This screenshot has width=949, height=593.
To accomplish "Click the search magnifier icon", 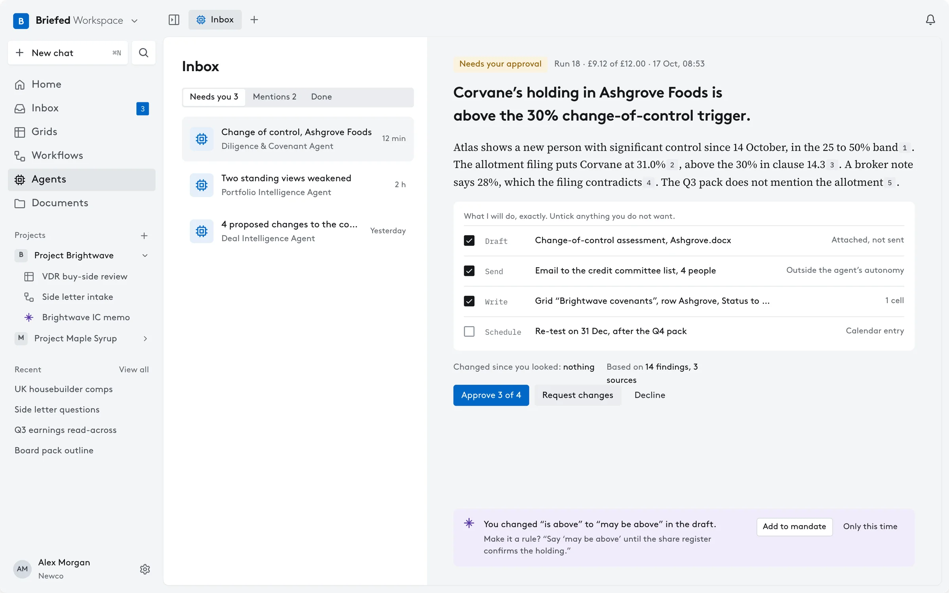I will click(x=144, y=53).
